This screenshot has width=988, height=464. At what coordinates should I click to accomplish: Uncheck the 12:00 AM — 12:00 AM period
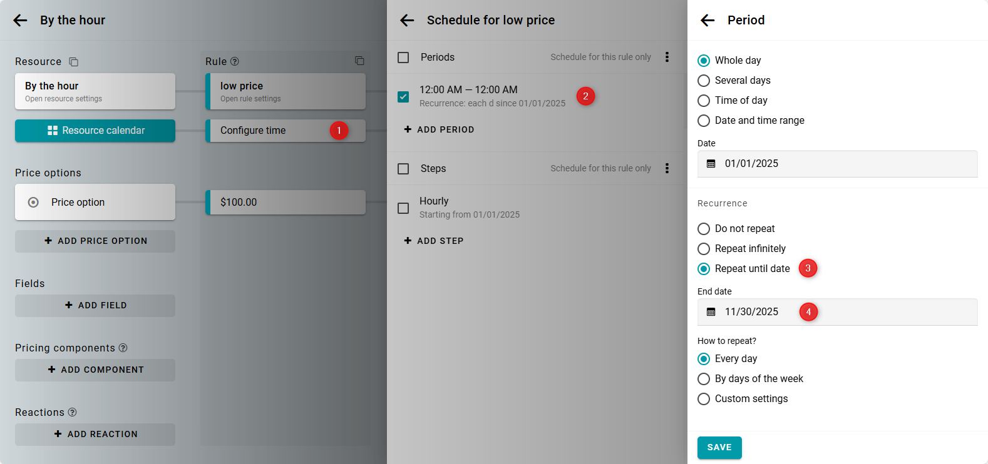click(x=403, y=96)
